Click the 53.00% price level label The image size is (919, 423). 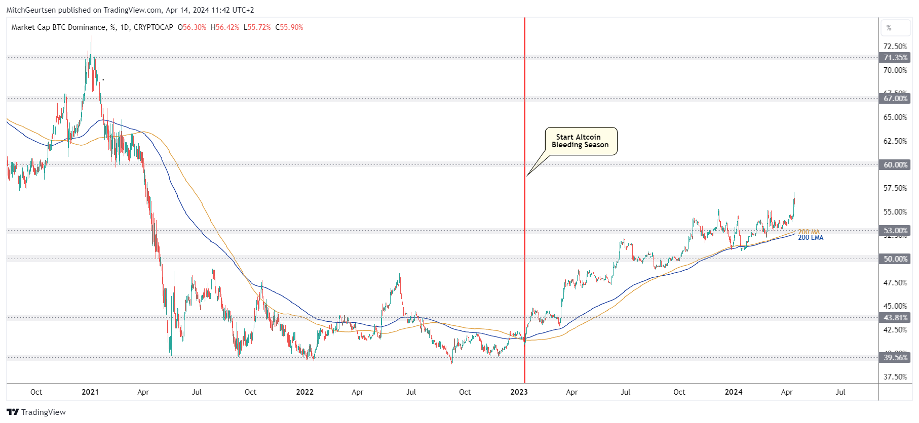click(895, 231)
